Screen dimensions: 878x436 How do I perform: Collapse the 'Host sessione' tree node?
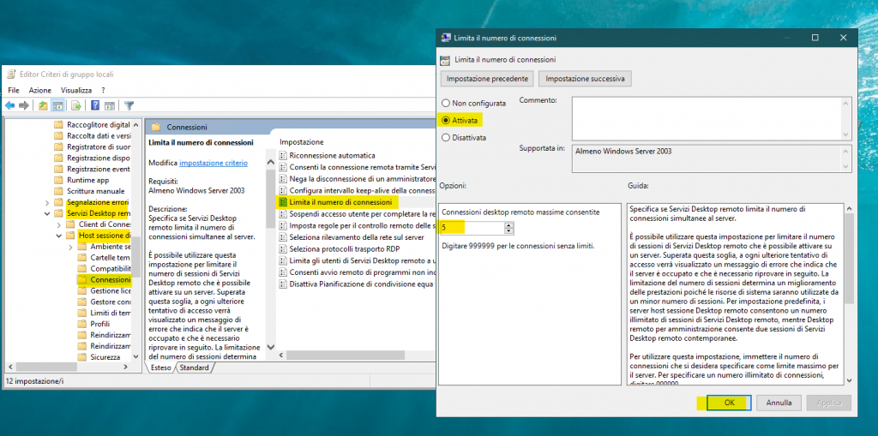(x=60, y=235)
